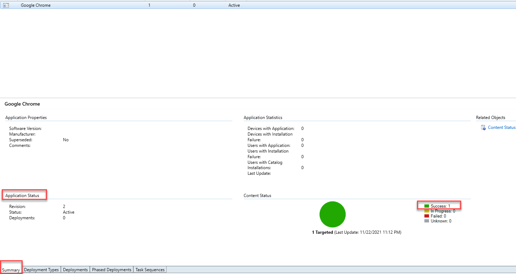This screenshot has height=274, width=516.
Task: Open the Success: 1 link
Action: 440,206
